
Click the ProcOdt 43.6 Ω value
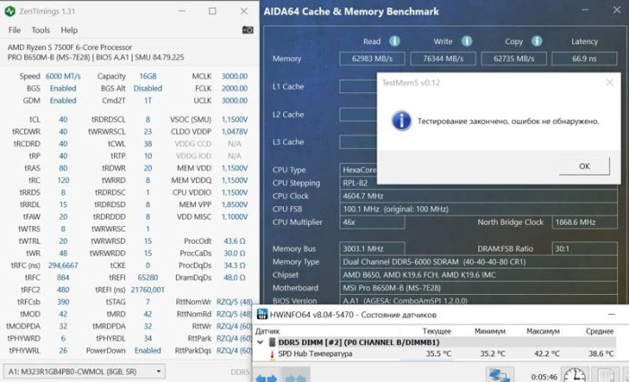point(235,241)
